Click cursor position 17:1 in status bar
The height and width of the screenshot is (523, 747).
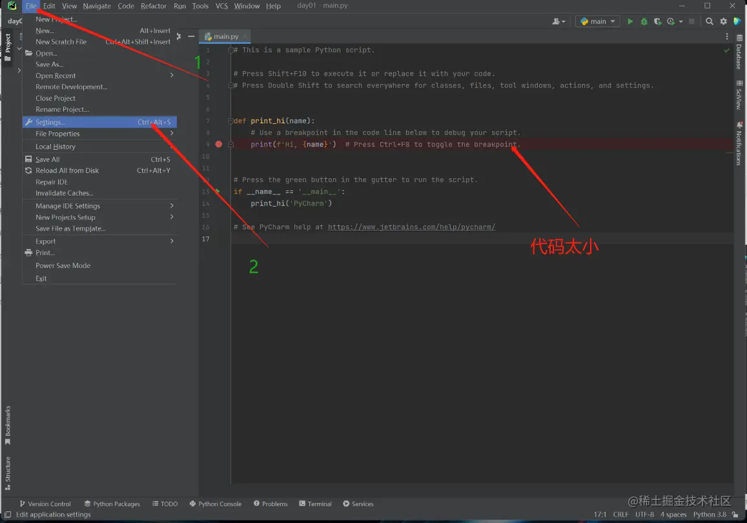pyautogui.click(x=600, y=515)
